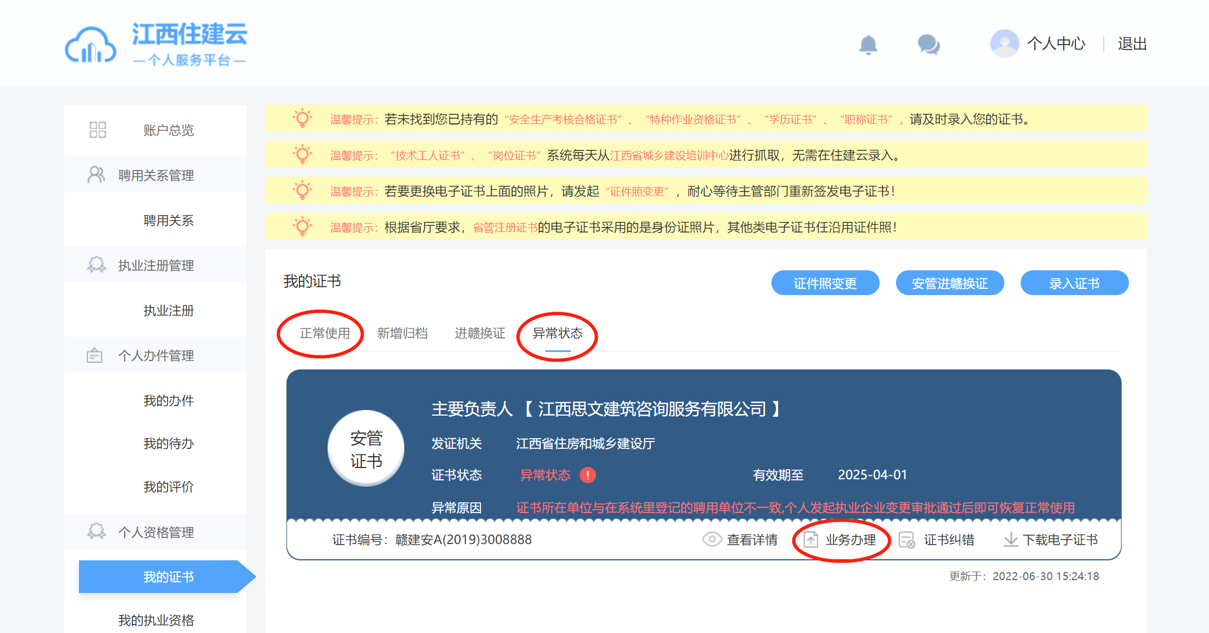The height and width of the screenshot is (633, 1209).
Task: Click the notification bell icon
Action: (x=868, y=44)
